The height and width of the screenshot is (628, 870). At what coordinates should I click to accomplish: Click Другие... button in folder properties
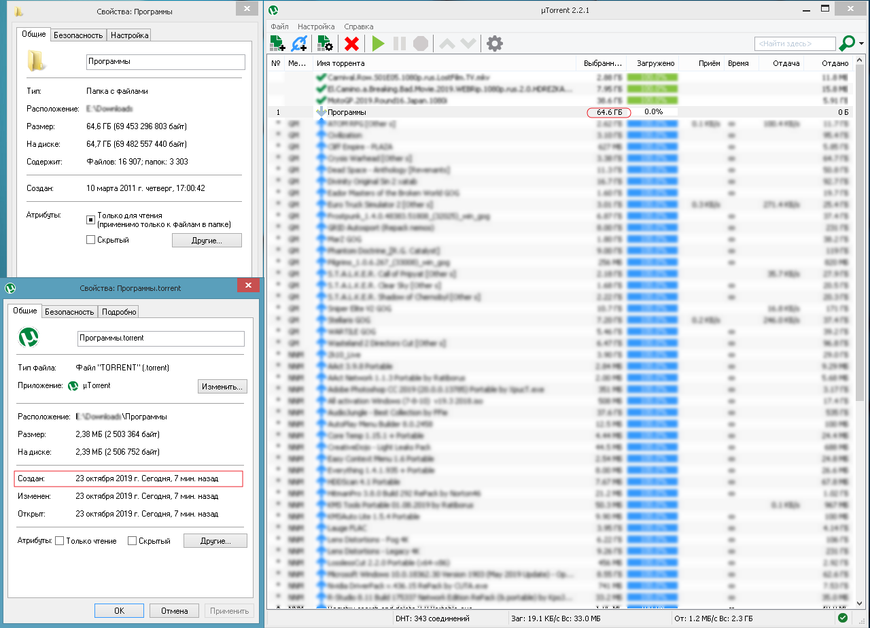tap(207, 241)
